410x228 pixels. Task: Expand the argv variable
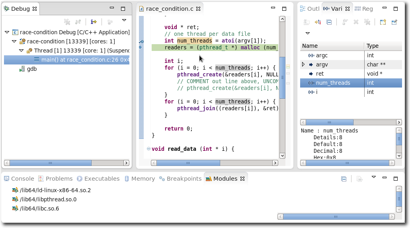pyautogui.click(x=303, y=64)
